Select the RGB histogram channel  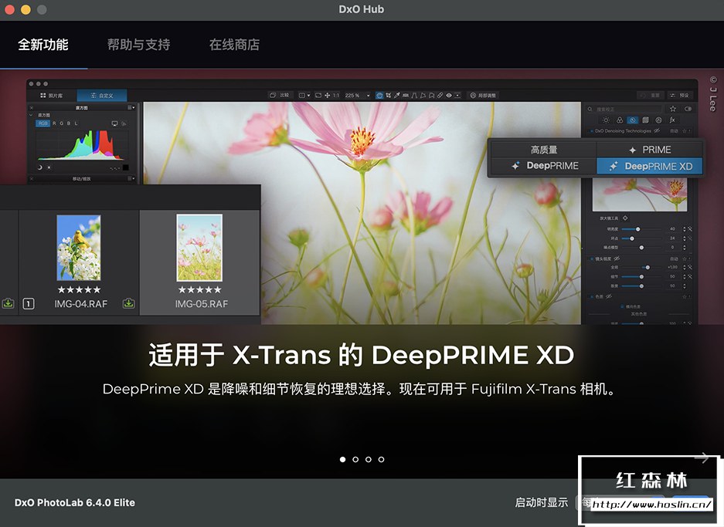(x=43, y=123)
